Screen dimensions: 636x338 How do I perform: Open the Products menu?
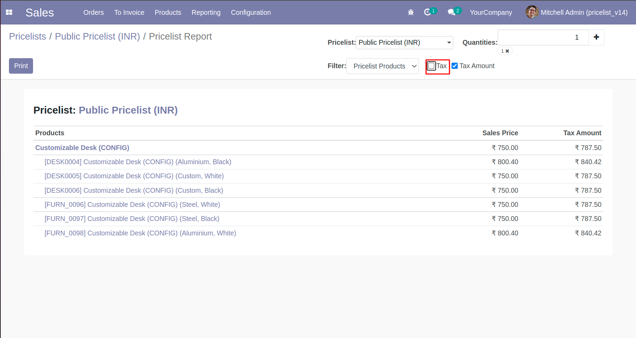tap(168, 12)
